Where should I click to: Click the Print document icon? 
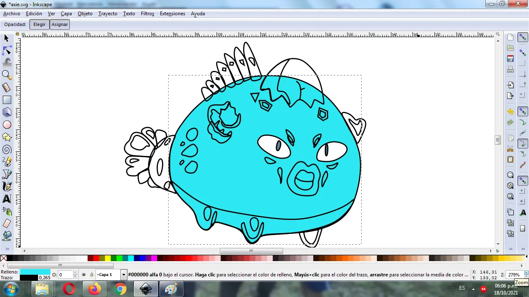[x=510, y=69]
